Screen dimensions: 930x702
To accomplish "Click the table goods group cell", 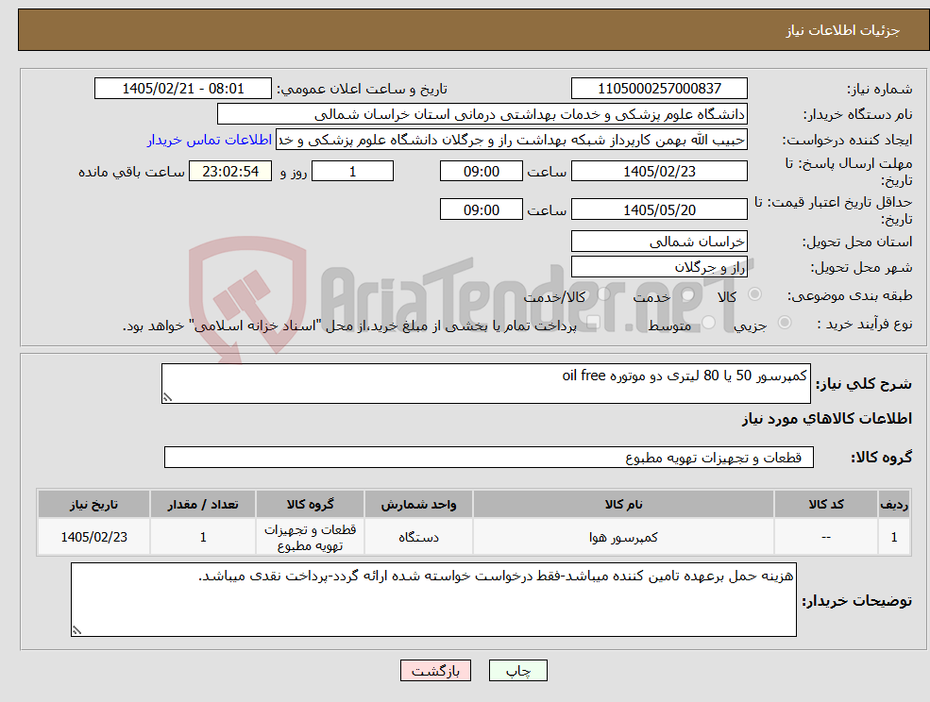I will pos(311,537).
